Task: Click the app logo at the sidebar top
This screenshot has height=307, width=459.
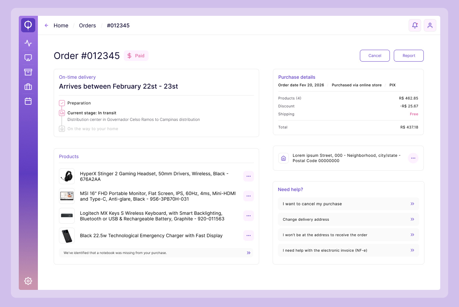Action: 28,25
